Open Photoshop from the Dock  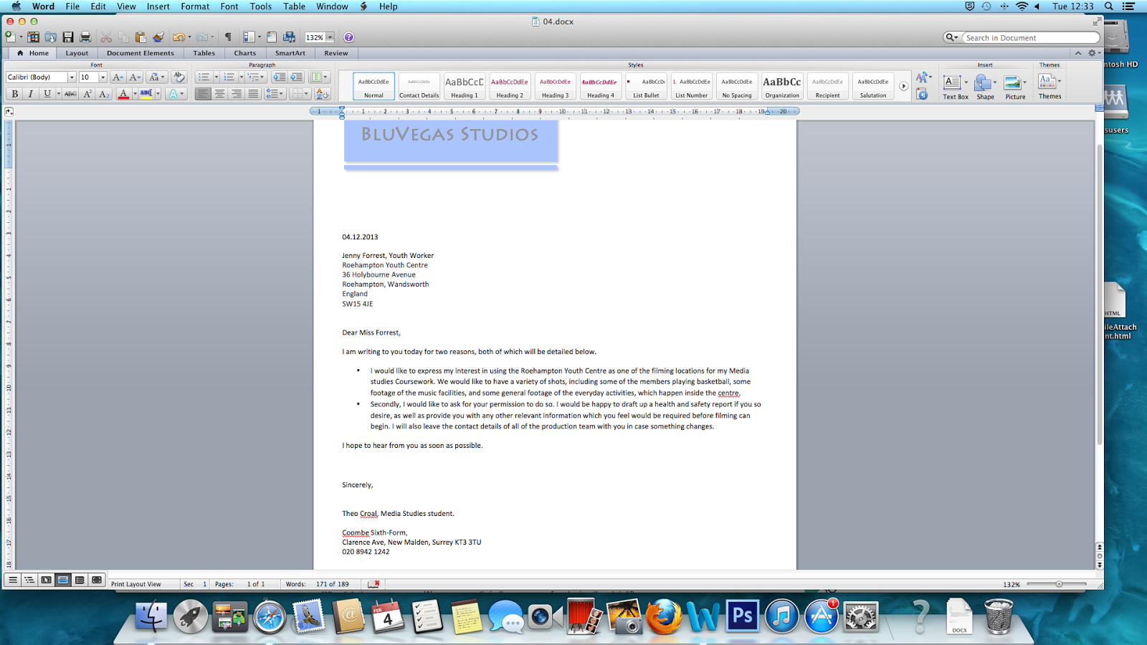[742, 616]
